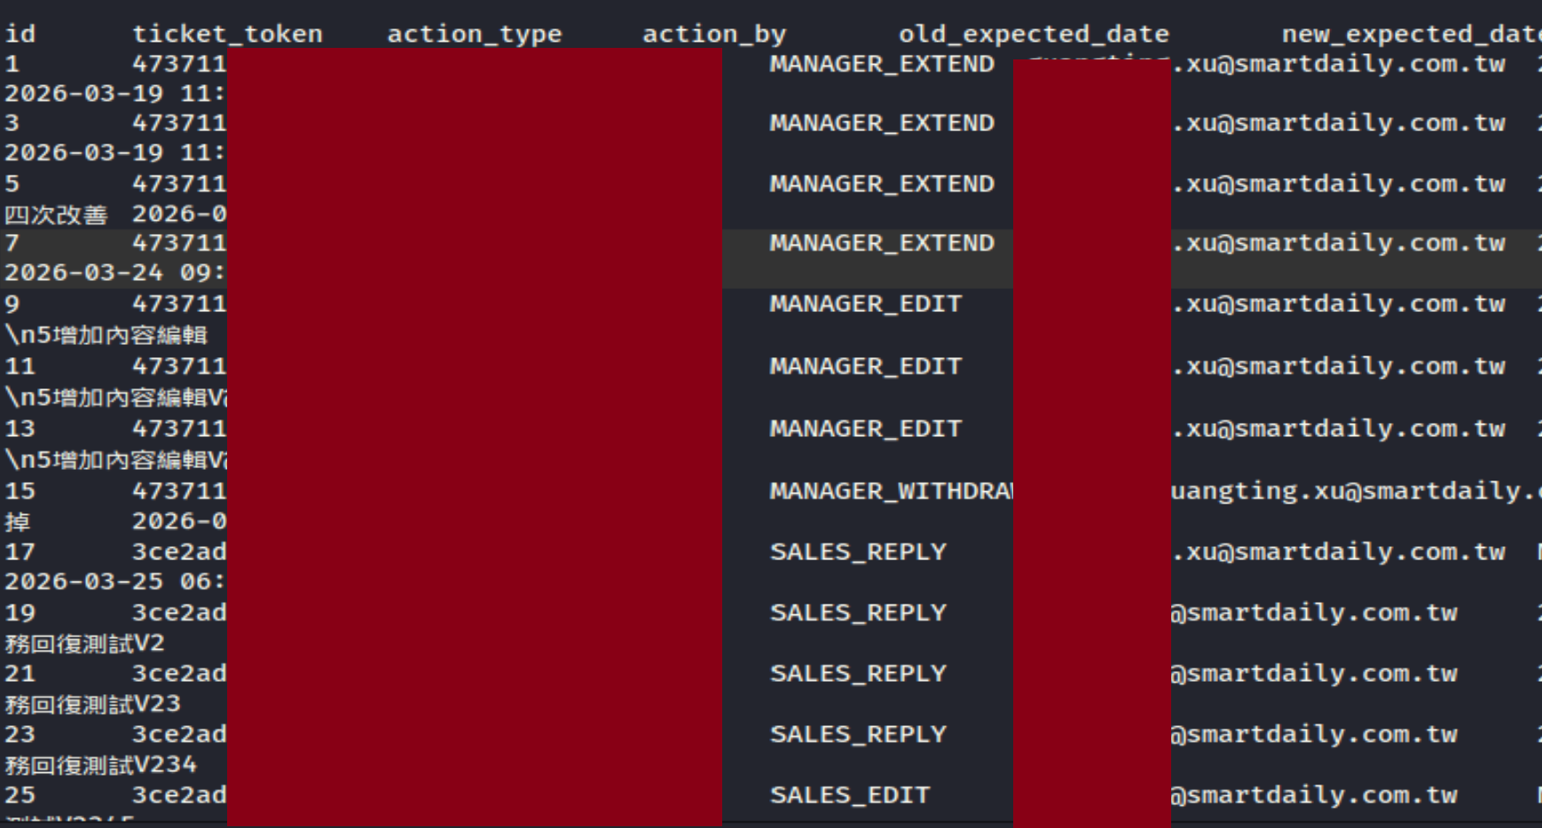Image resolution: width=1542 pixels, height=828 pixels.
Task: Click the action_by column header
Action: (x=714, y=35)
